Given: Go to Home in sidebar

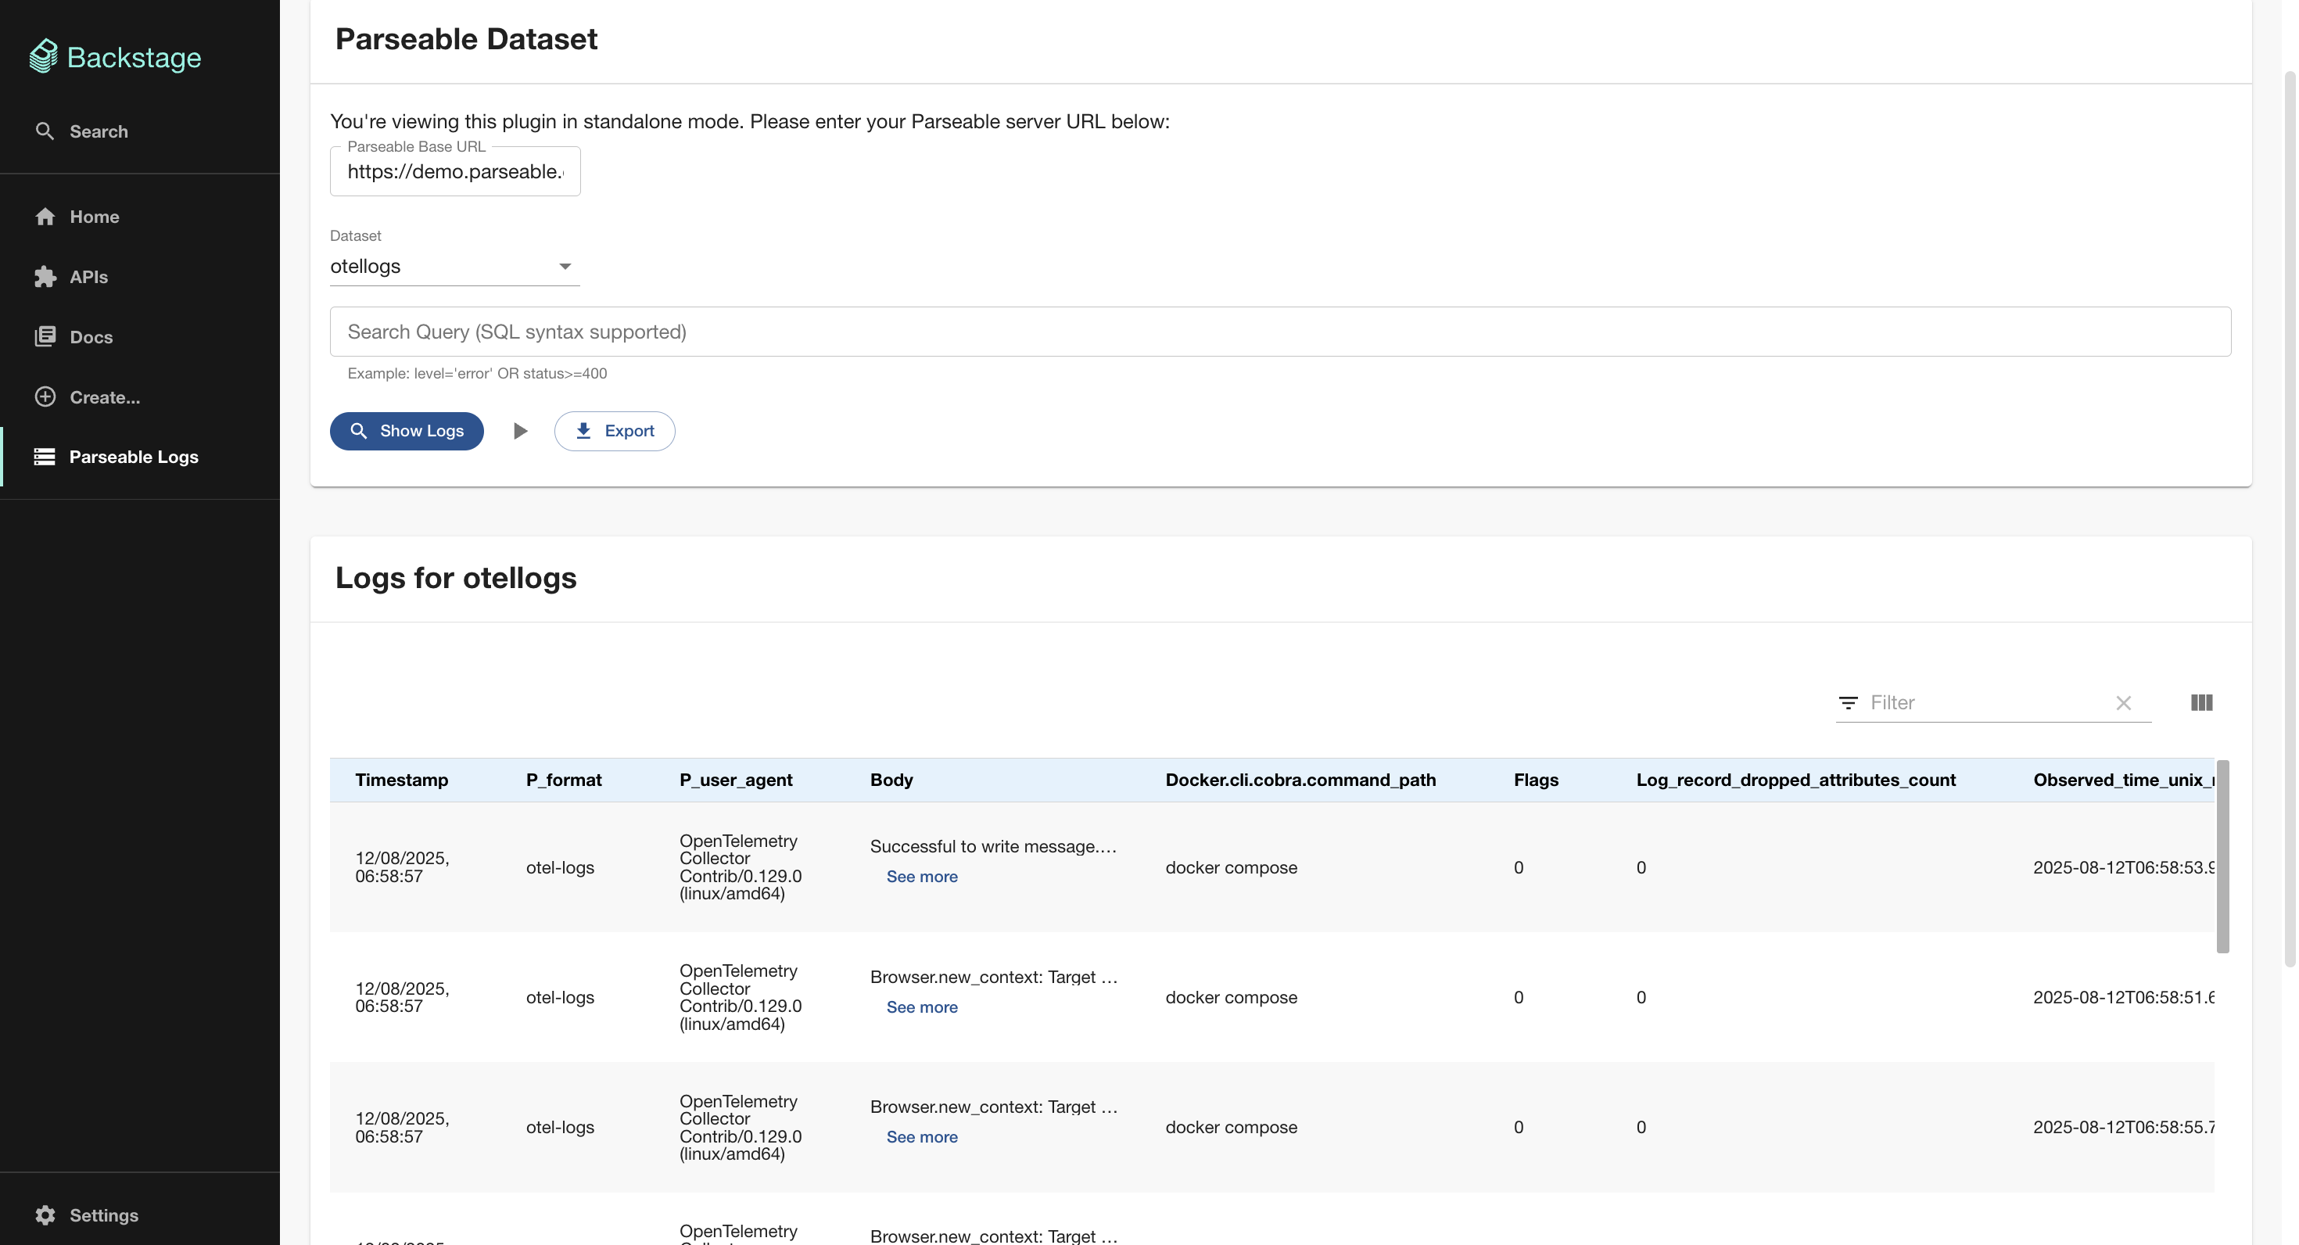Looking at the screenshot, I should (x=140, y=217).
